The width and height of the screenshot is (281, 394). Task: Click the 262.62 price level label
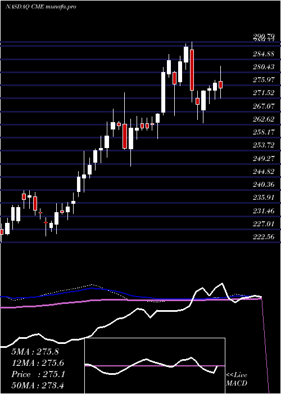point(263,119)
